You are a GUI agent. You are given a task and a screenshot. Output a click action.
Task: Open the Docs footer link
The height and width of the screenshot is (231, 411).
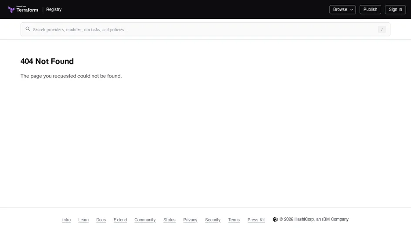coord(101,220)
